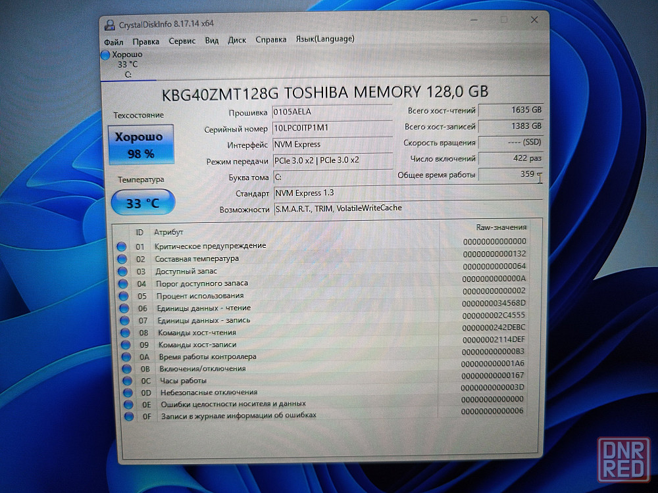This screenshot has width=658, height=493.
Task: Click the Режим передачи field PCIe 3.0 x2
Action: tap(332, 160)
